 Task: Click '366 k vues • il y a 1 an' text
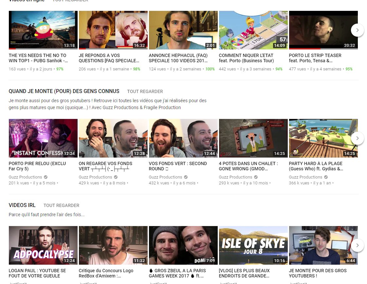[310, 183]
